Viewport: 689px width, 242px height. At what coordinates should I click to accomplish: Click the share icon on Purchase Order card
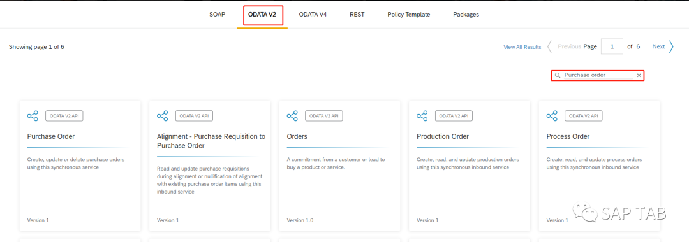(33, 116)
